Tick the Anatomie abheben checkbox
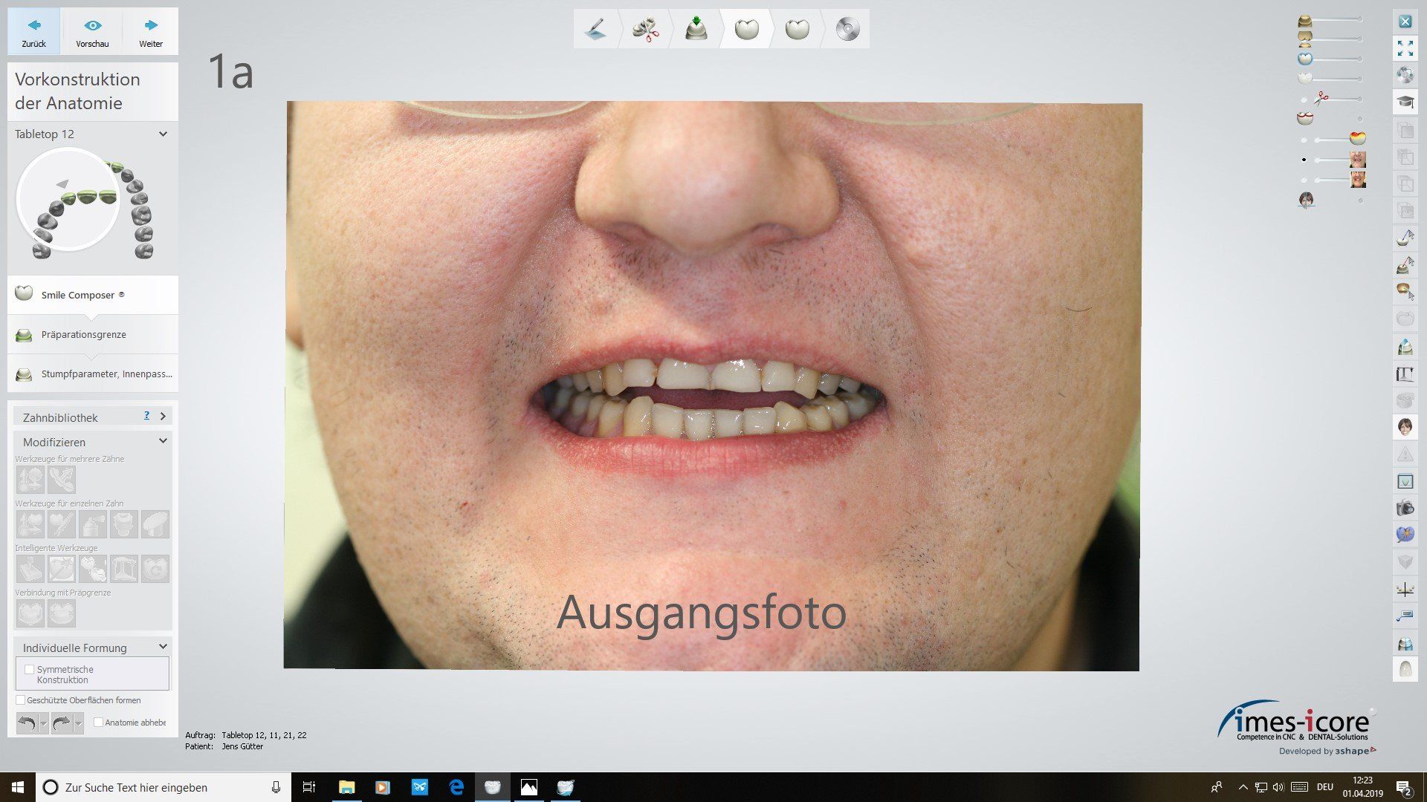Screen dimensions: 1427x802 pyautogui.click(x=98, y=723)
